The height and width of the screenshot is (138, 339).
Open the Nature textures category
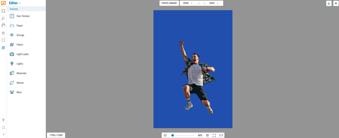point(26,83)
